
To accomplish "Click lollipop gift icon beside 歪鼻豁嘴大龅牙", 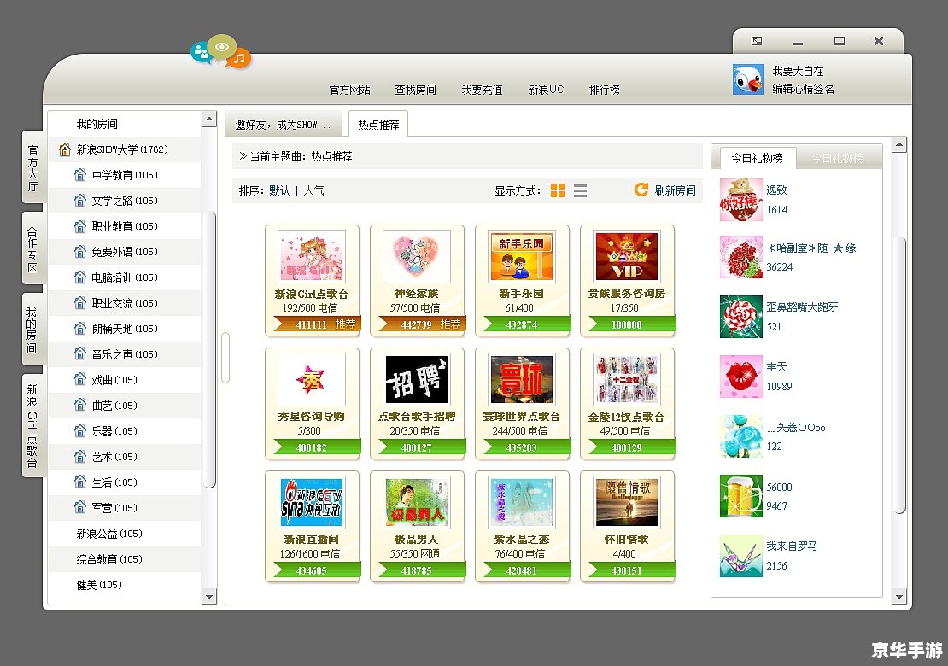I will point(741,317).
